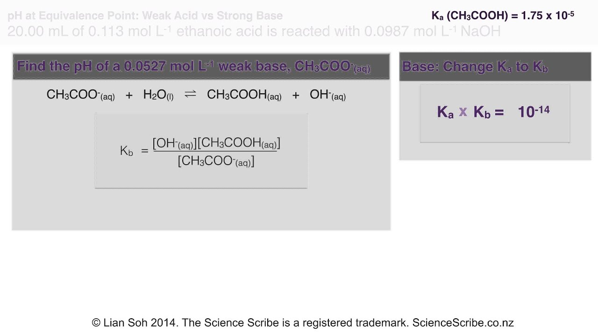Click the Kb term in the right panel
The image size is (598, 336).
click(x=482, y=112)
